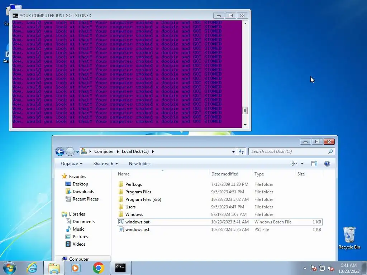Click the Windows Batch File type cell
Screen dimensions: 367x275
[273, 222]
